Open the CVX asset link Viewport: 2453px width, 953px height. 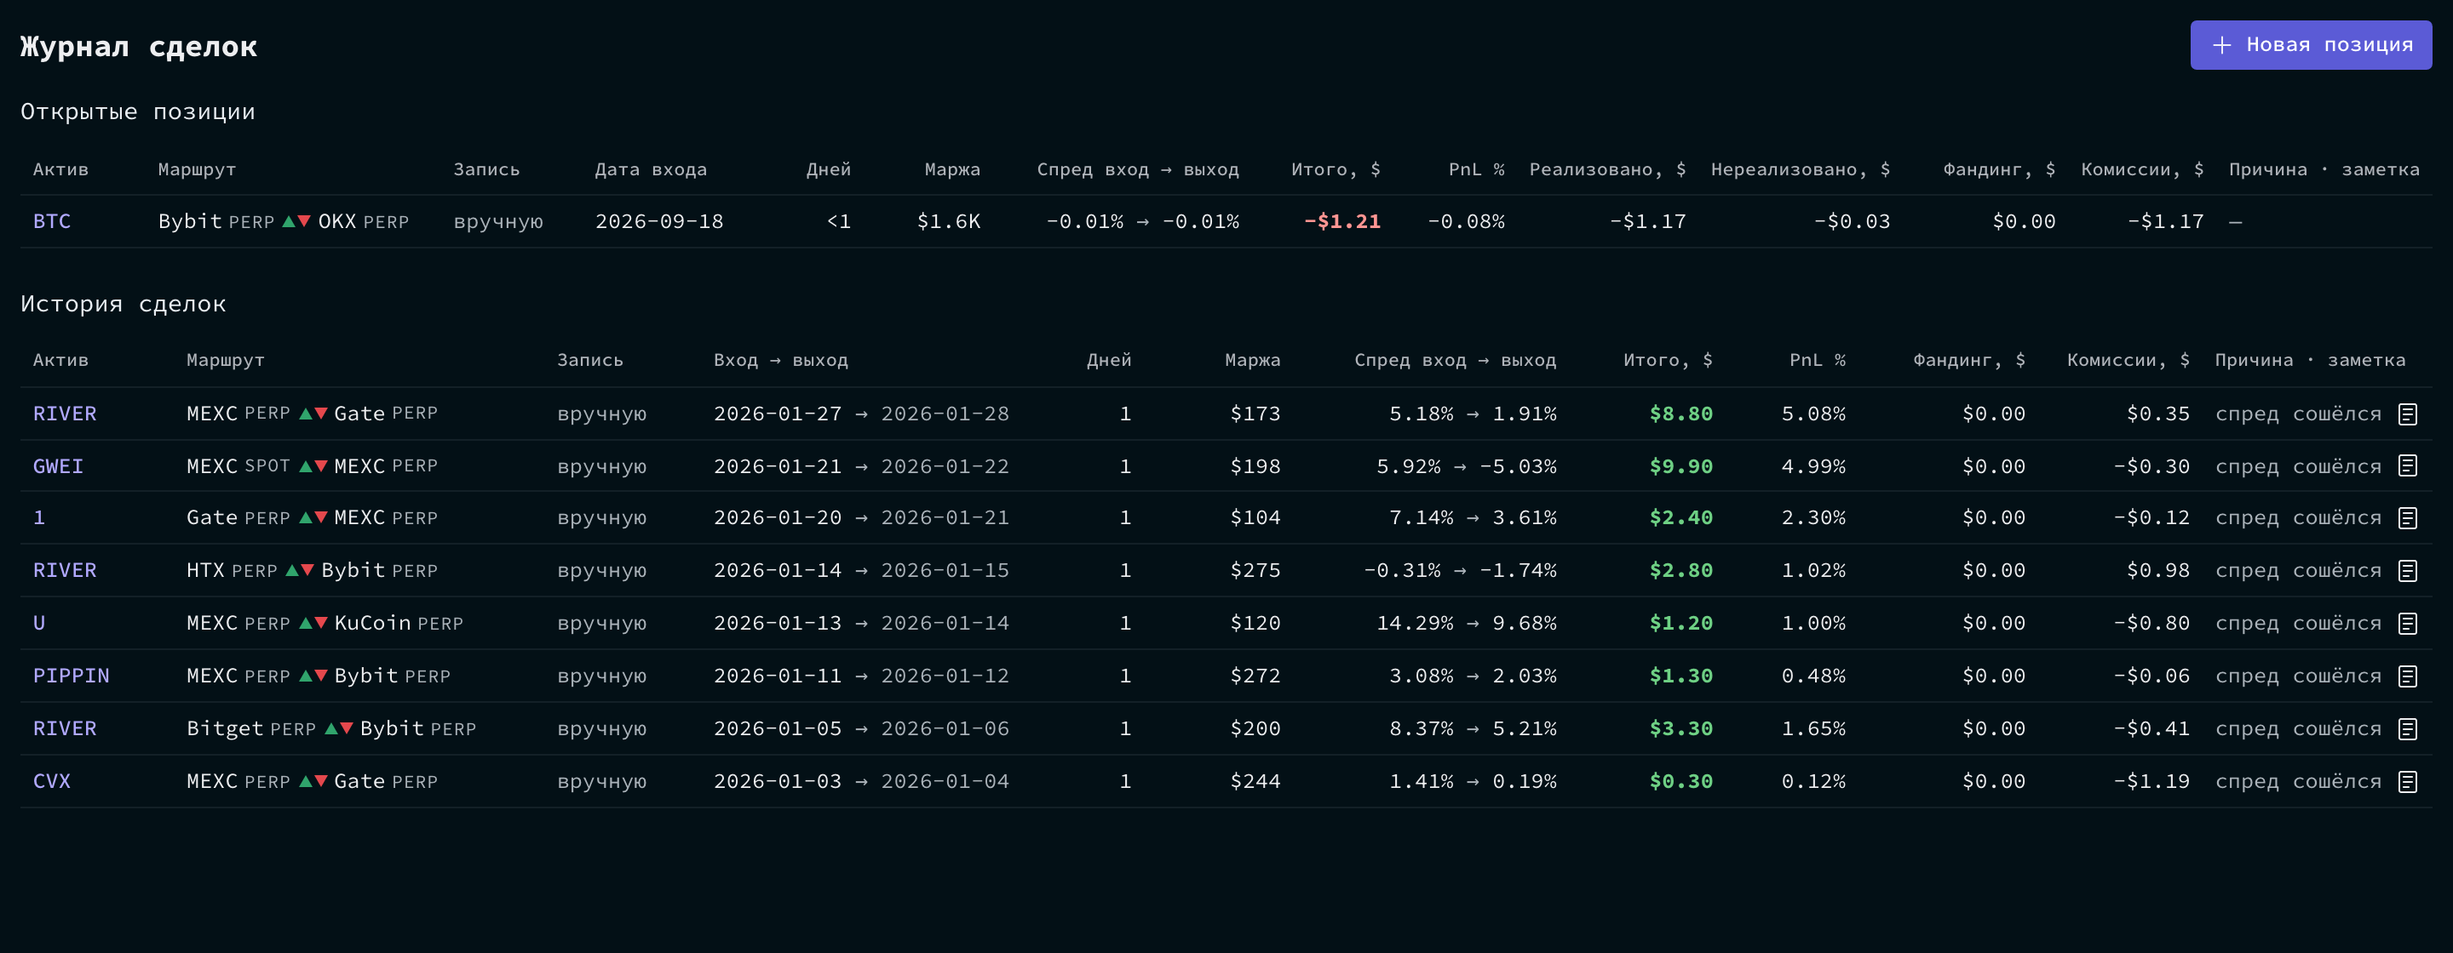[52, 782]
